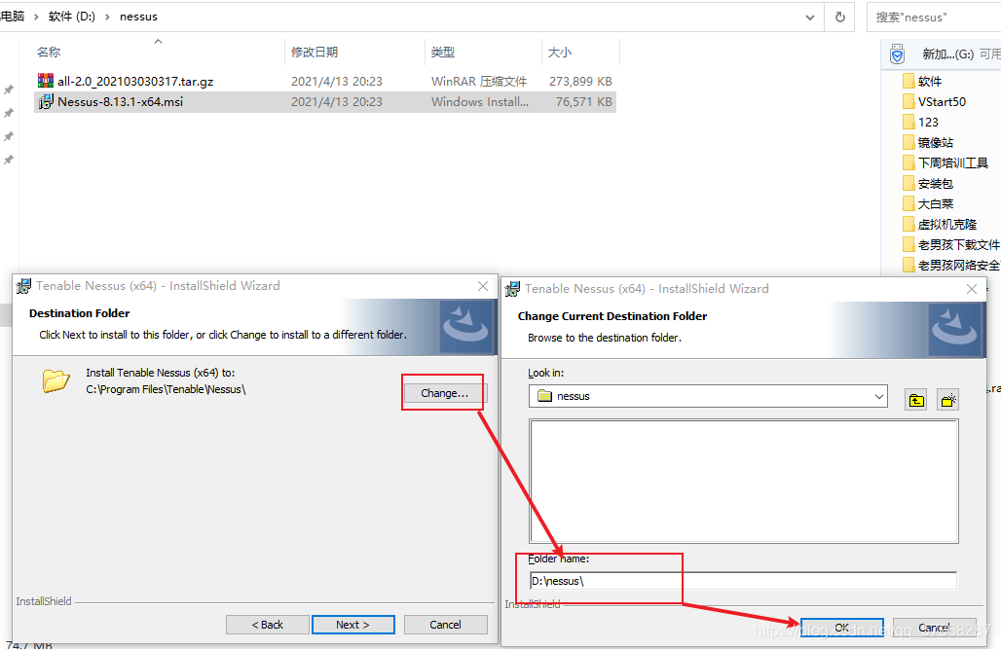Open the 软件 folder in the right panel

[x=930, y=81]
